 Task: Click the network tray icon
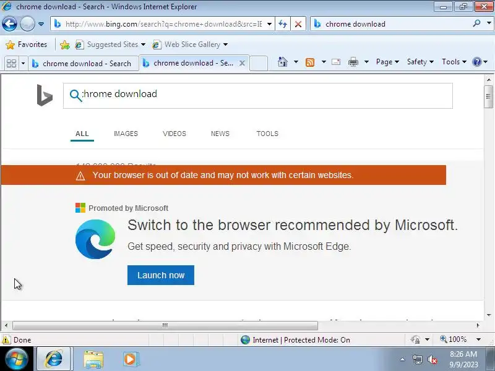pos(417,359)
